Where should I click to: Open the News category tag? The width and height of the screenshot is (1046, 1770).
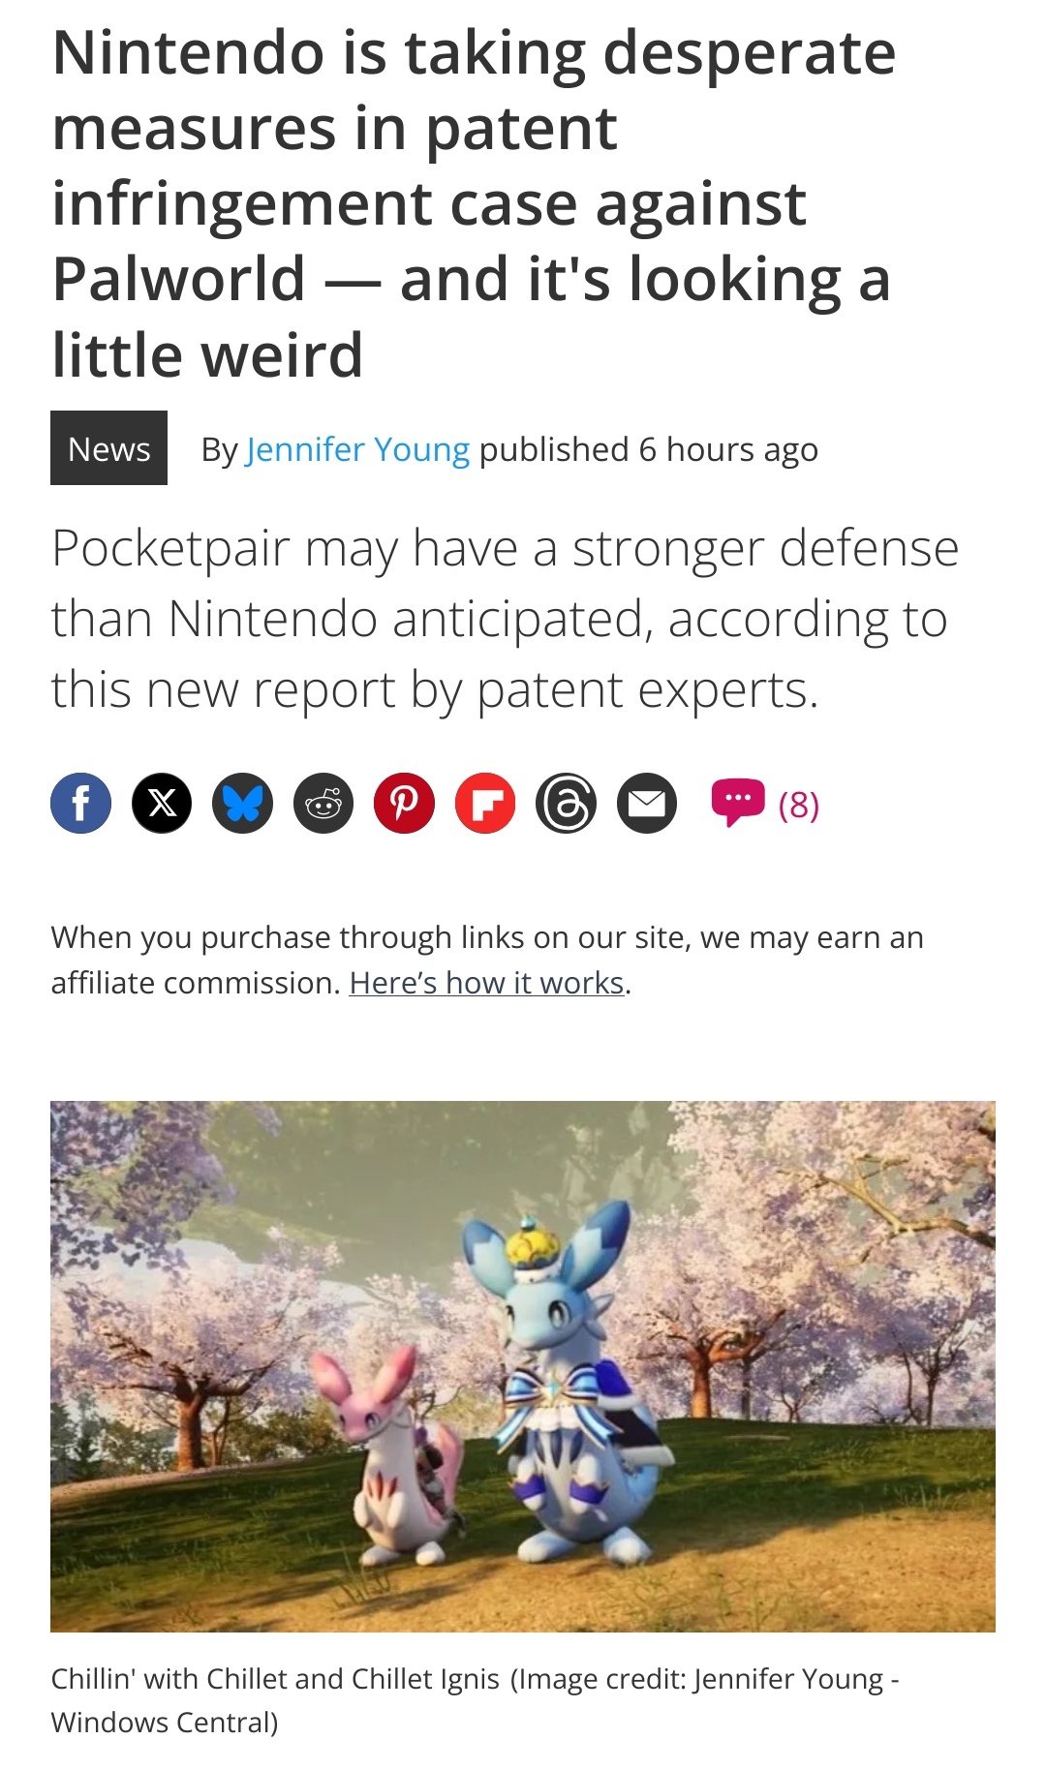(108, 448)
